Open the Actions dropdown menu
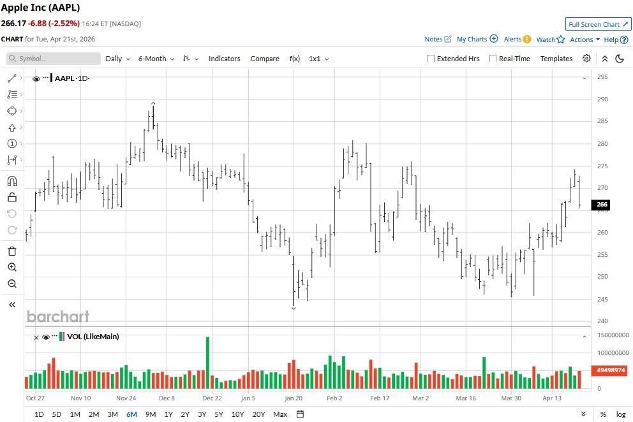Screen dimensions: 633x422 [585, 40]
